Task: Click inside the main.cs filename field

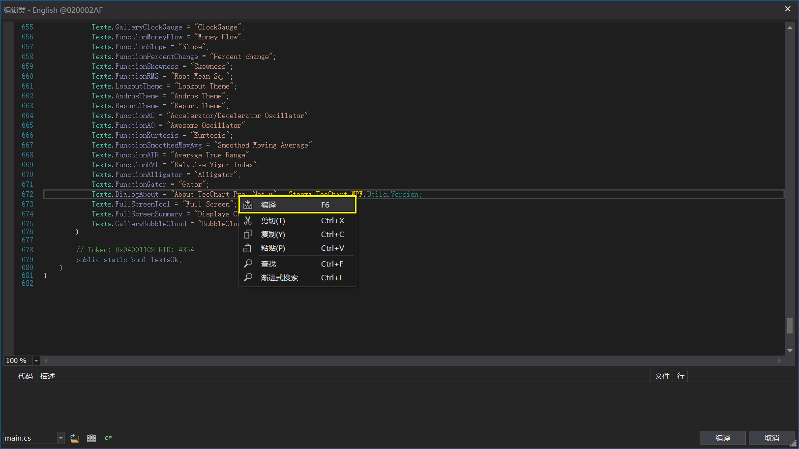Action: (30, 438)
